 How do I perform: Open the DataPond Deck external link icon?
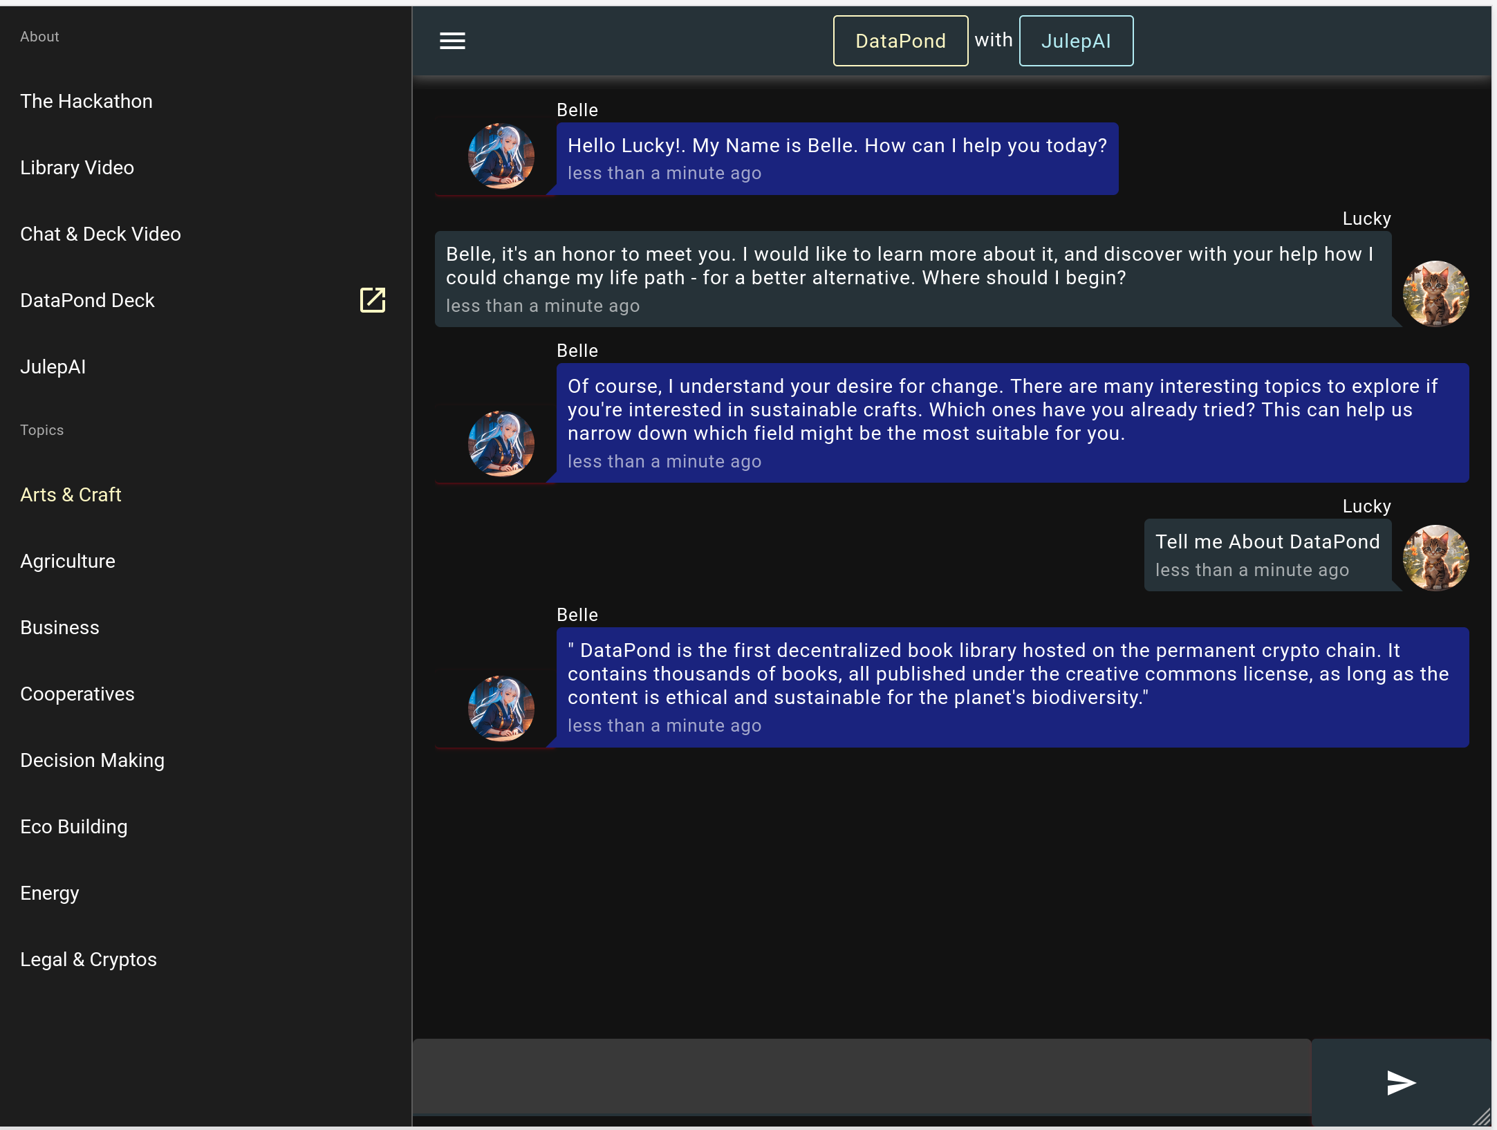[373, 300]
